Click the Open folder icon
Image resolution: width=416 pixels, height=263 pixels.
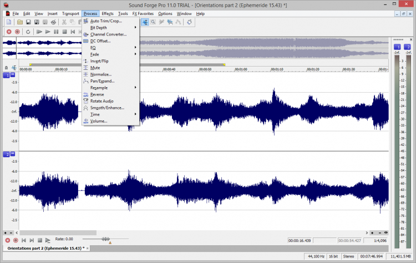point(19,22)
